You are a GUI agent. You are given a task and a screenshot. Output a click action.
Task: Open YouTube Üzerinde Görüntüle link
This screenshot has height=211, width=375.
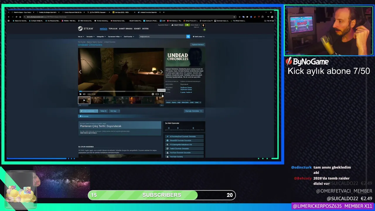coord(184,153)
